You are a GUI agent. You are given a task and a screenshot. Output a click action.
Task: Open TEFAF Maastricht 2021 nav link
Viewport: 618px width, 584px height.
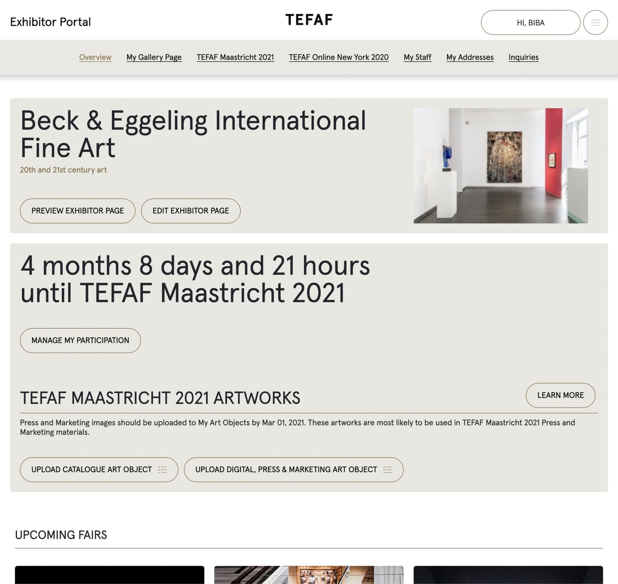(x=235, y=57)
